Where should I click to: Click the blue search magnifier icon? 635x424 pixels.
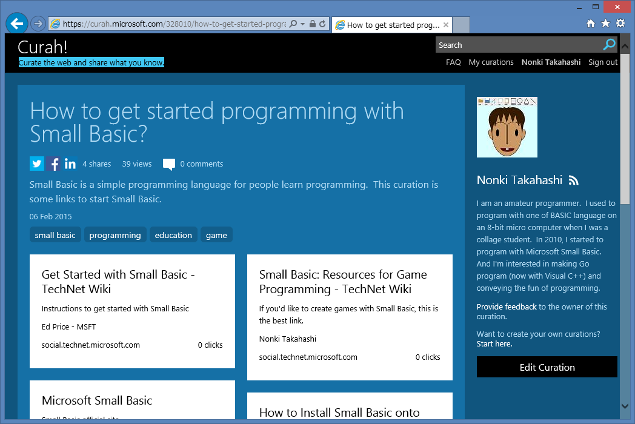coord(609,44)
